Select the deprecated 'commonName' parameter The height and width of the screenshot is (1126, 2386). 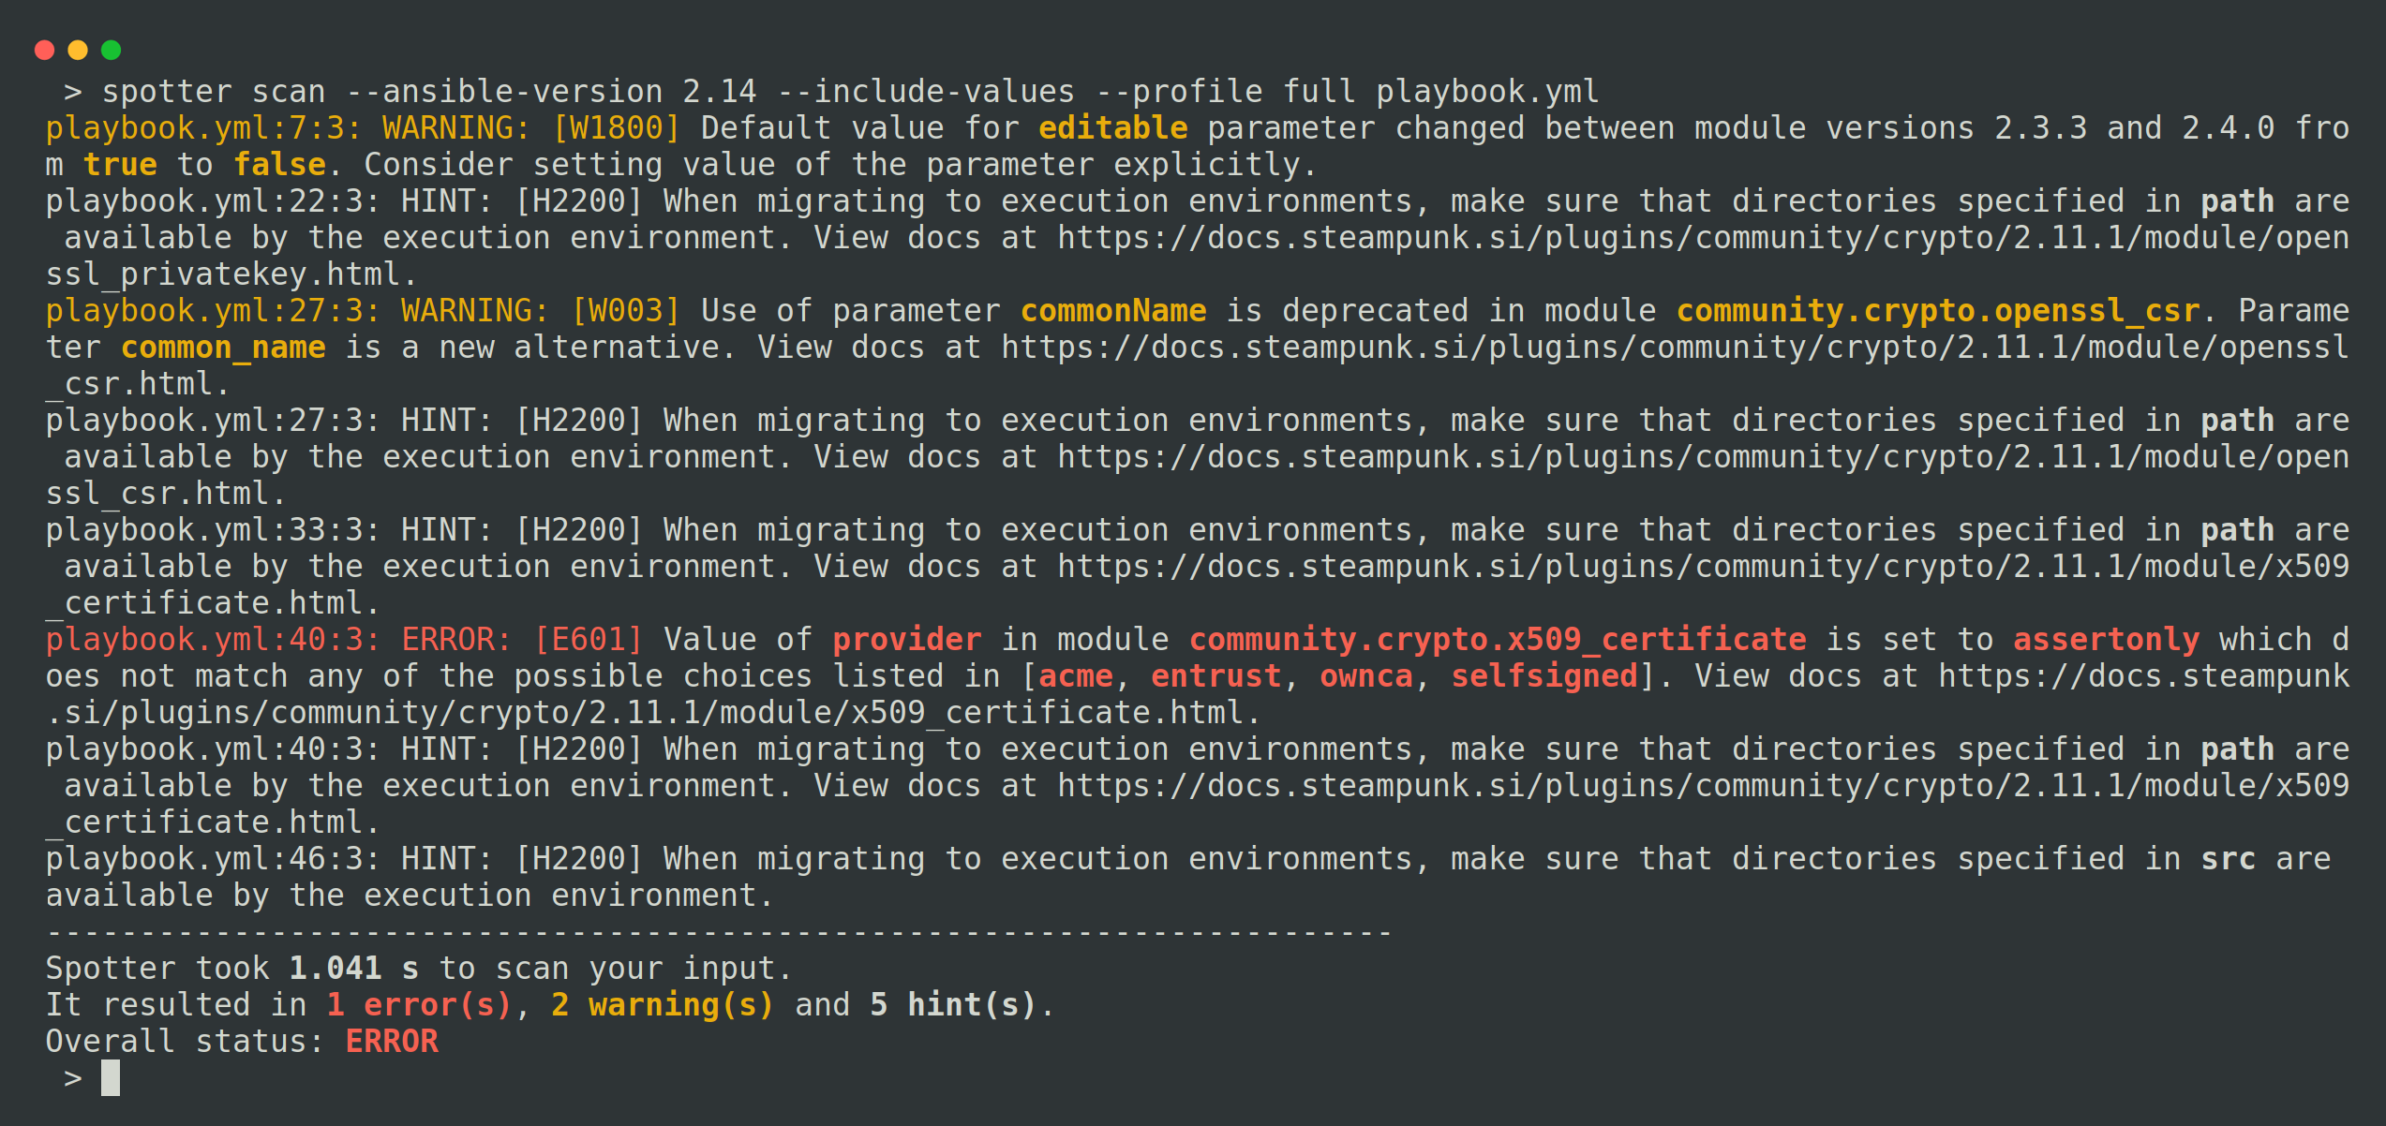[1112, 311]
